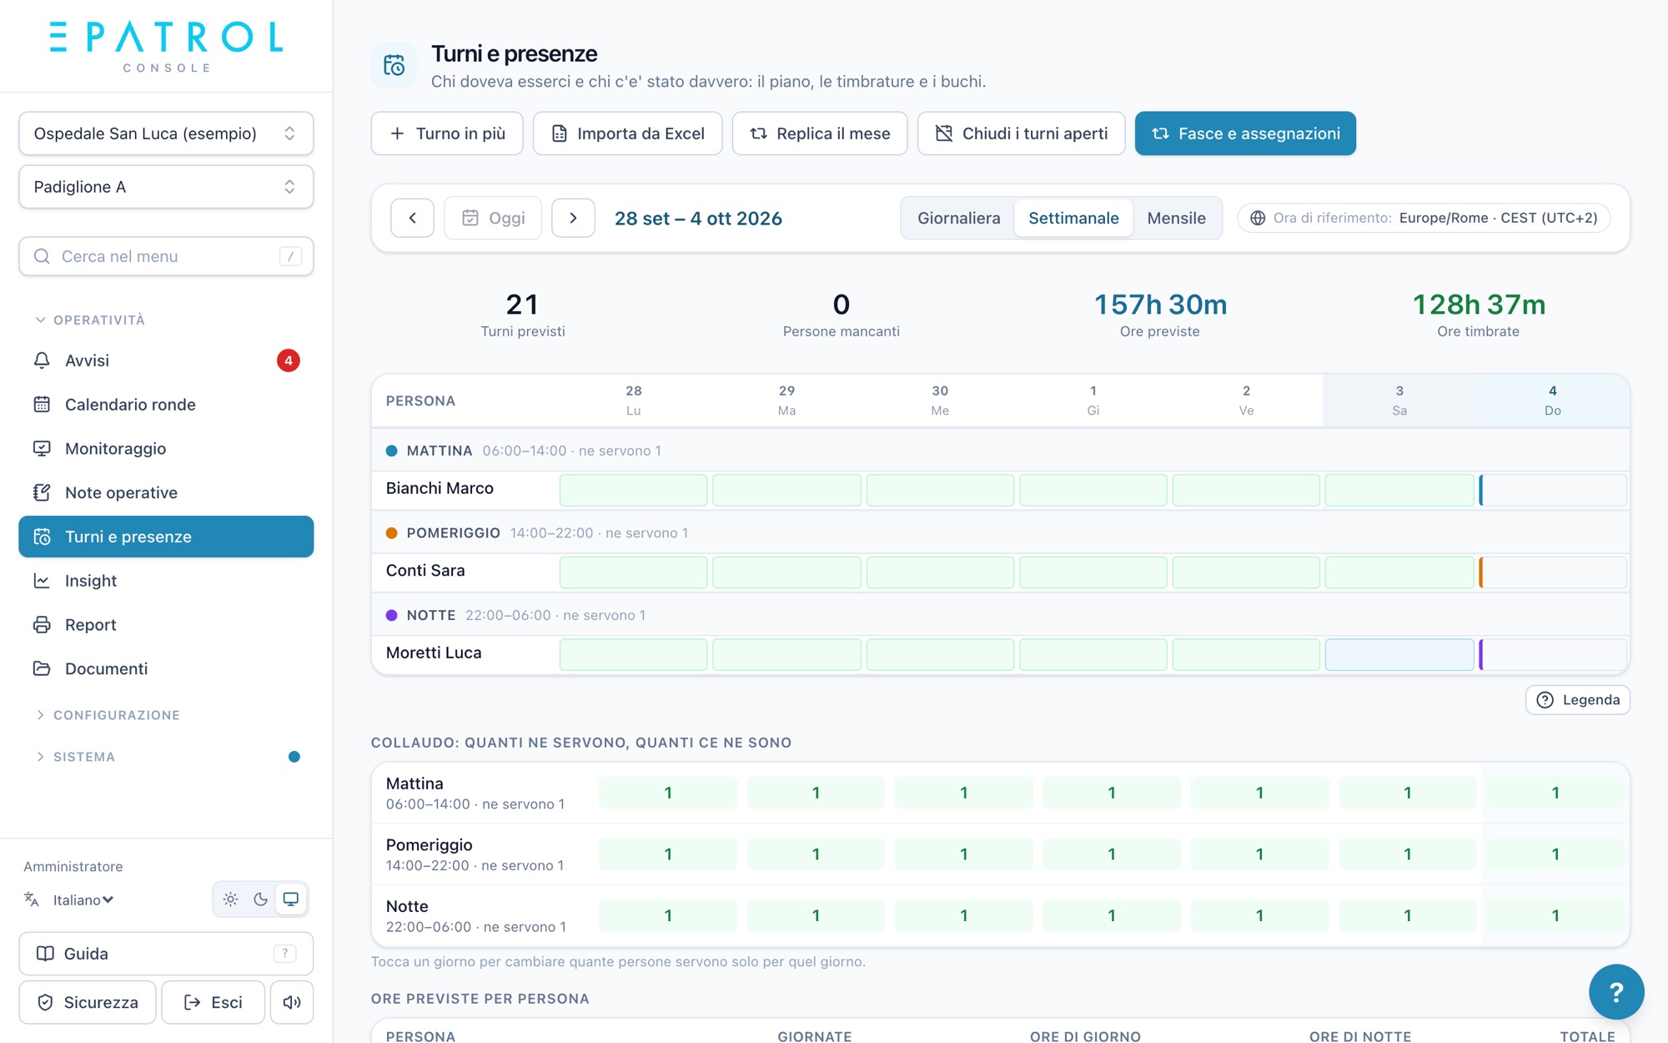Go to next week arrow
1668x1043 pixels.
[573, 218]
